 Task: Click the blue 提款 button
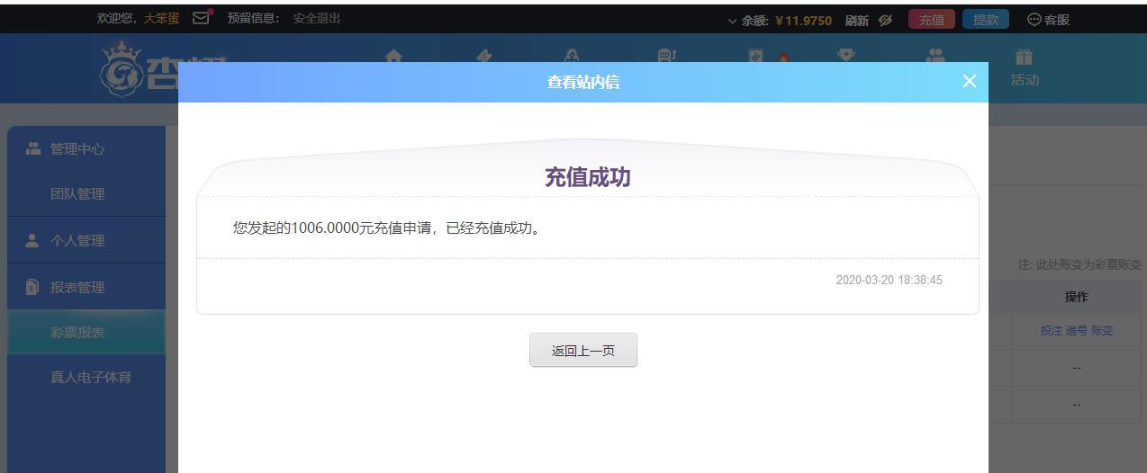coord(985,20)
